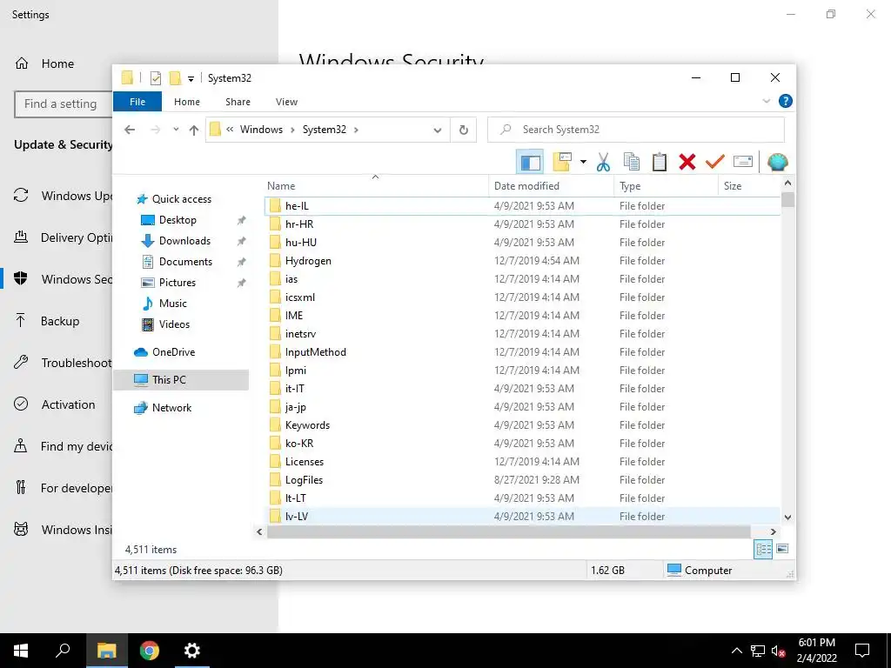The image size is (891, 668).
Task: Paste using the clipboard toolbar icon
Action: pos(660,163)
